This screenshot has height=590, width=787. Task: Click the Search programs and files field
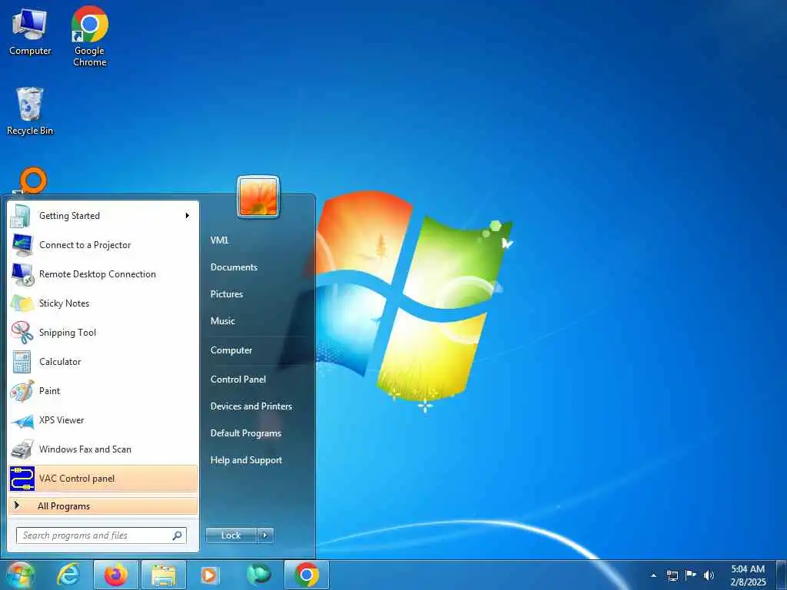101,535
